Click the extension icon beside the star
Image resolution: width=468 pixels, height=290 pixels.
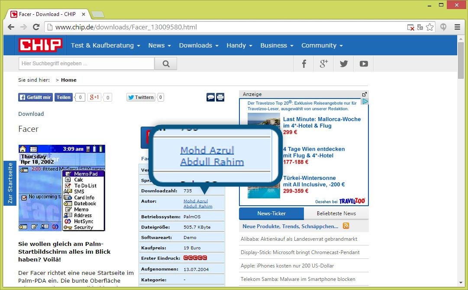tap(443, 27)
